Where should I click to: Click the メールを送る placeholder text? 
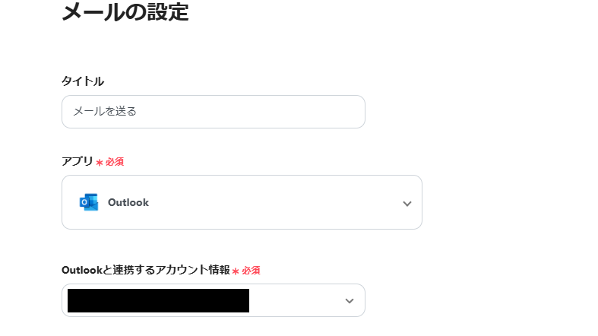[x=105, y=111]
